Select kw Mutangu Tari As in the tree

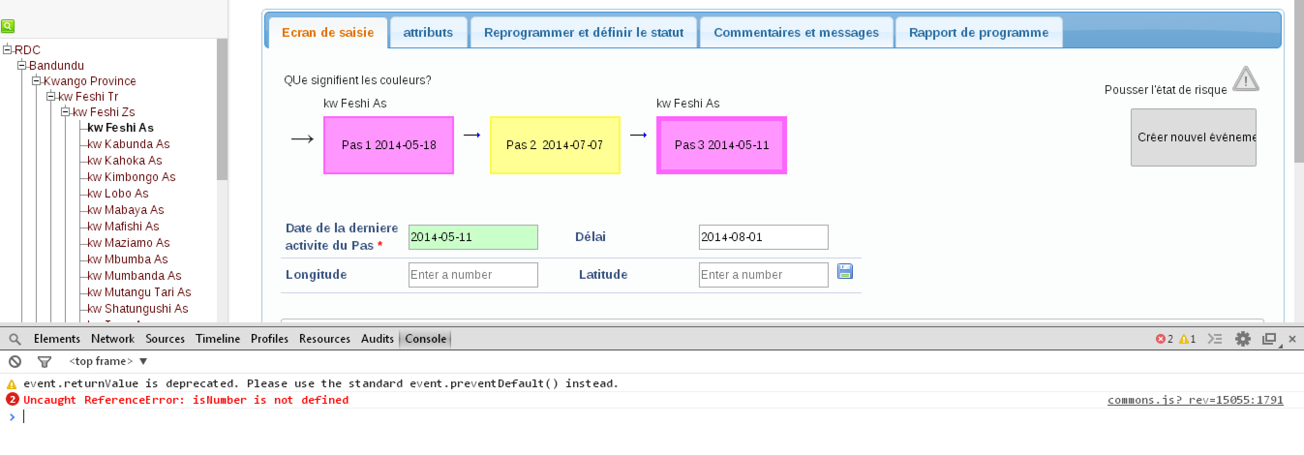pos(139,292)
